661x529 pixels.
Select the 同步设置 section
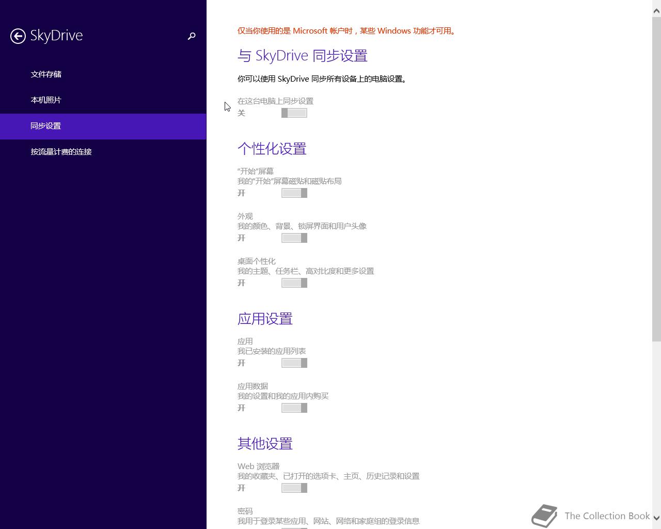[103, 126]
